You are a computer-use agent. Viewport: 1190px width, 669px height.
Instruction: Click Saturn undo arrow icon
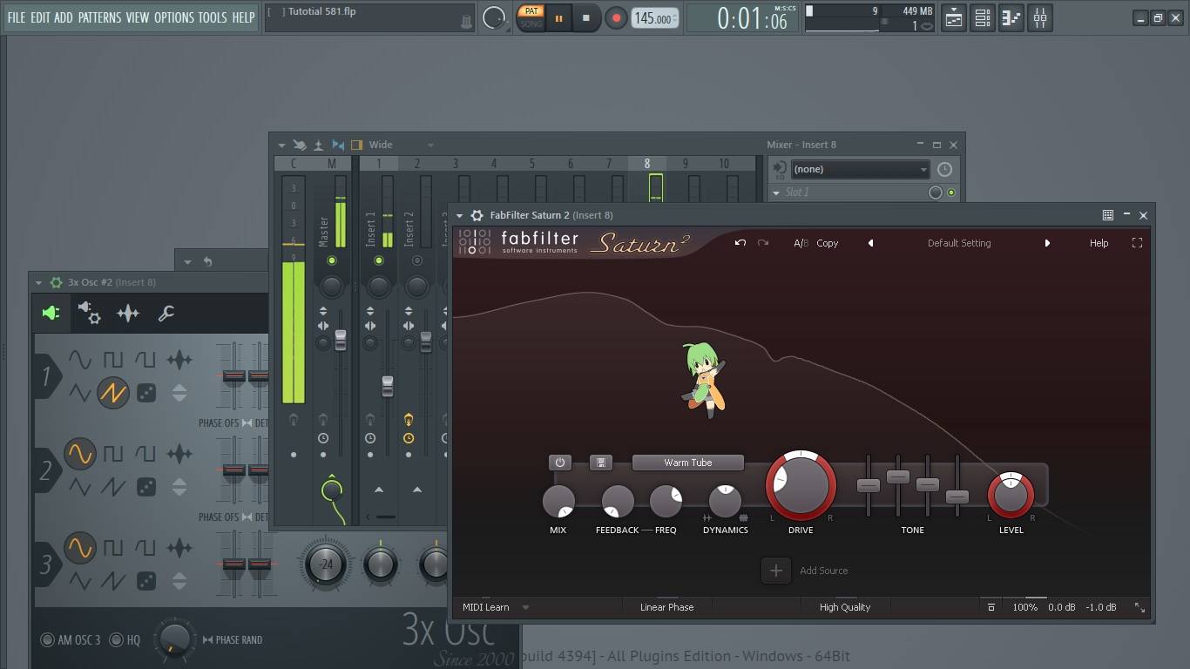(x=740, y=243)
